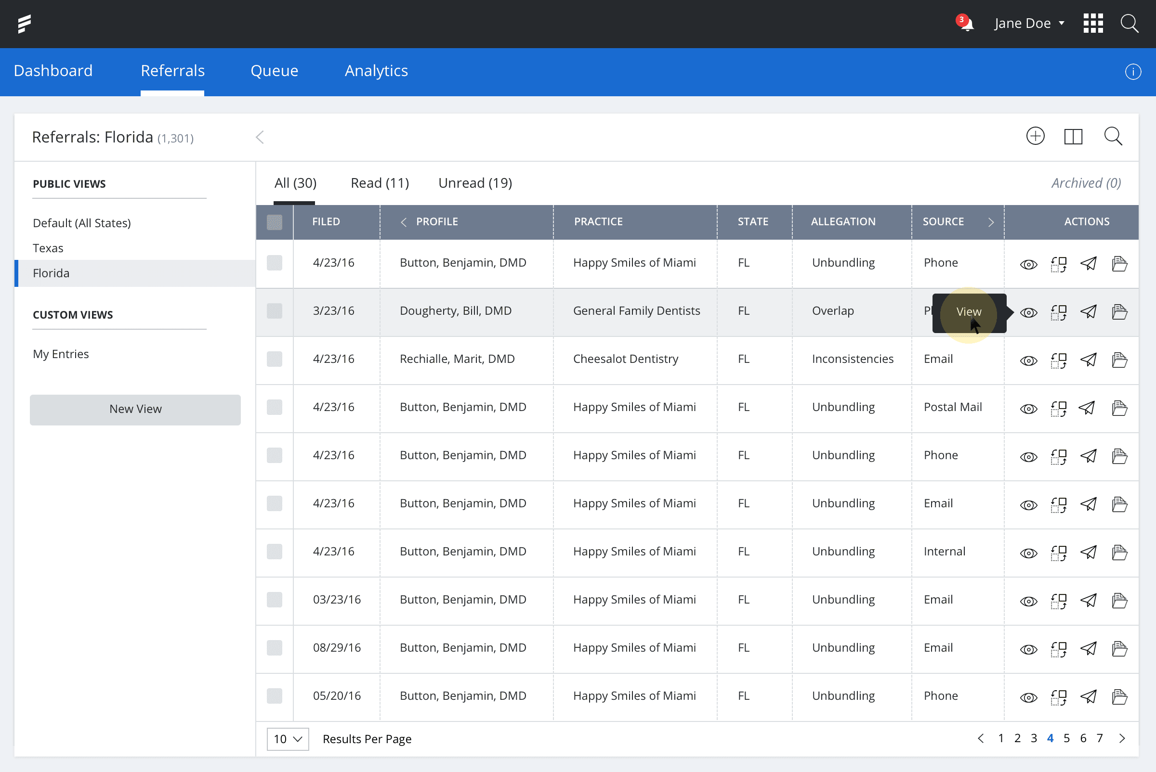Collapse the views sidebar chevron

click(x=260, y=137)
